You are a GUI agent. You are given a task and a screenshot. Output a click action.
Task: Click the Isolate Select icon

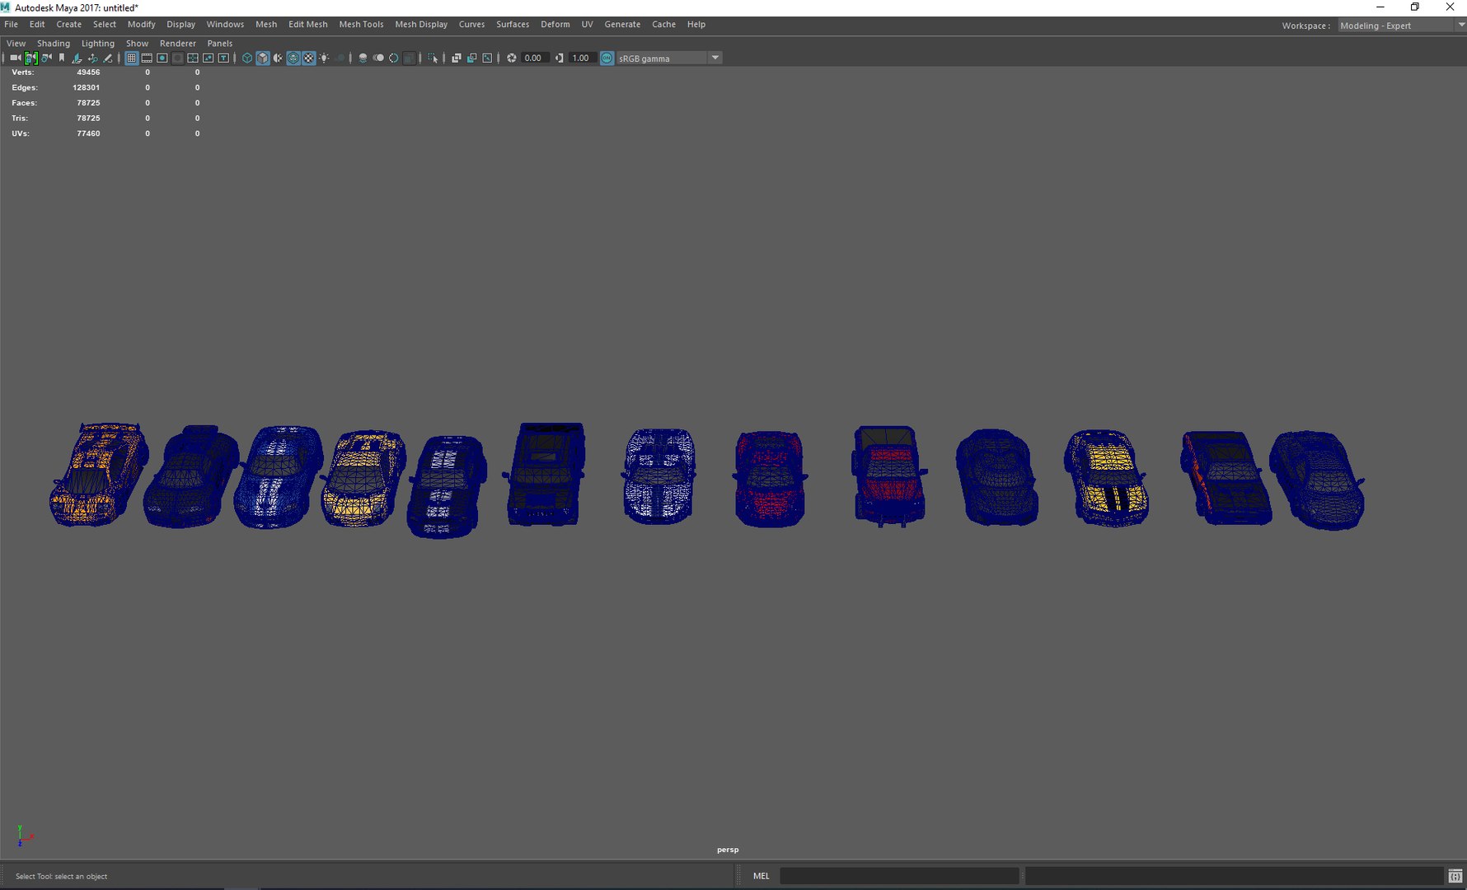click(x=433, y=58)
